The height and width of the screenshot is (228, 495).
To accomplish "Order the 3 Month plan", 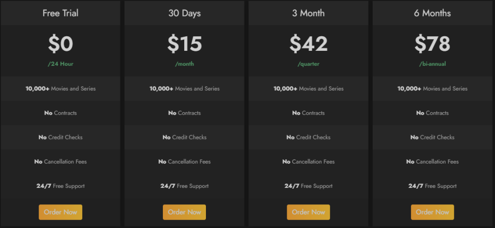I will (308, 212).
